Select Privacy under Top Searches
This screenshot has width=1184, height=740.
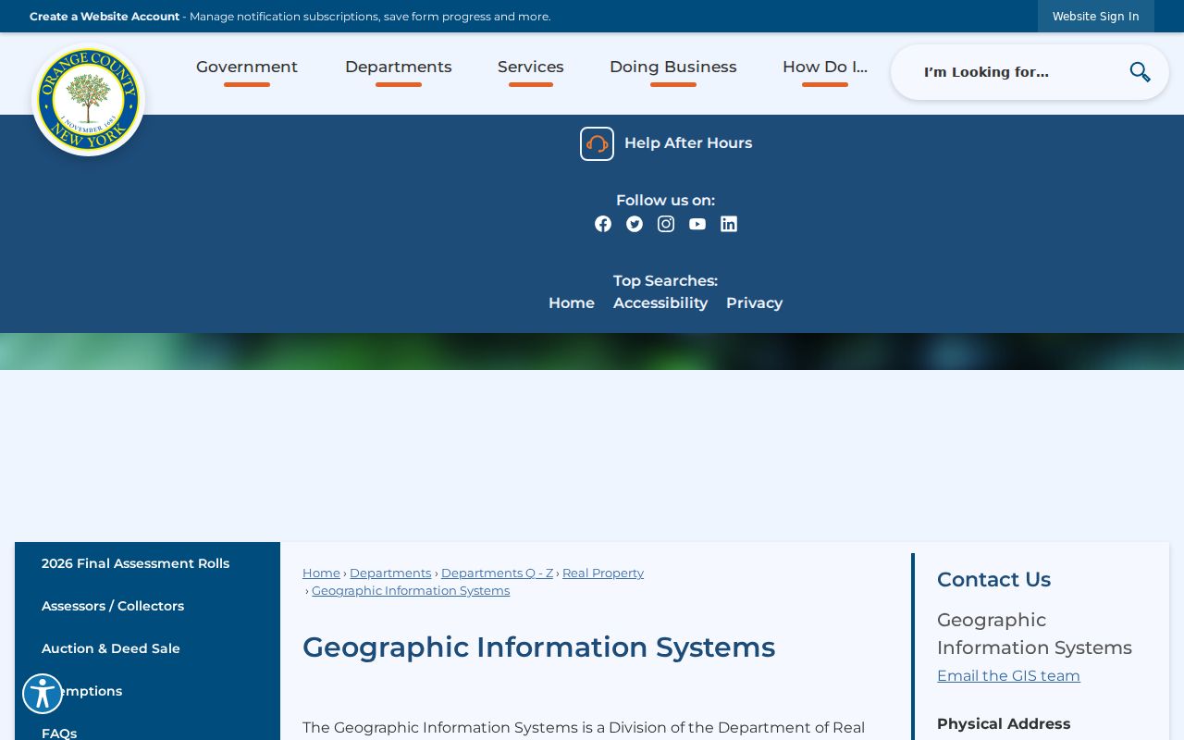755,303
